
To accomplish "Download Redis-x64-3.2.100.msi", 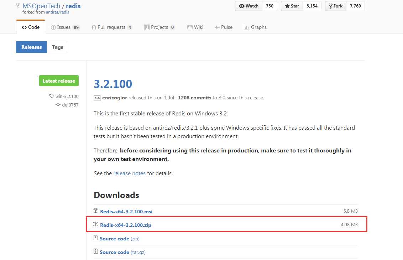I will pyautogui.click(x=126, y=212).
